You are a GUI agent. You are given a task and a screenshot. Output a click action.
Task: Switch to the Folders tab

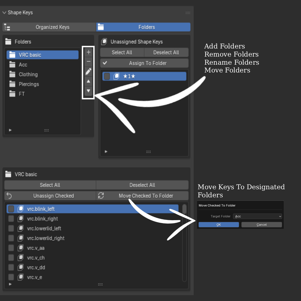coord(143,27)
